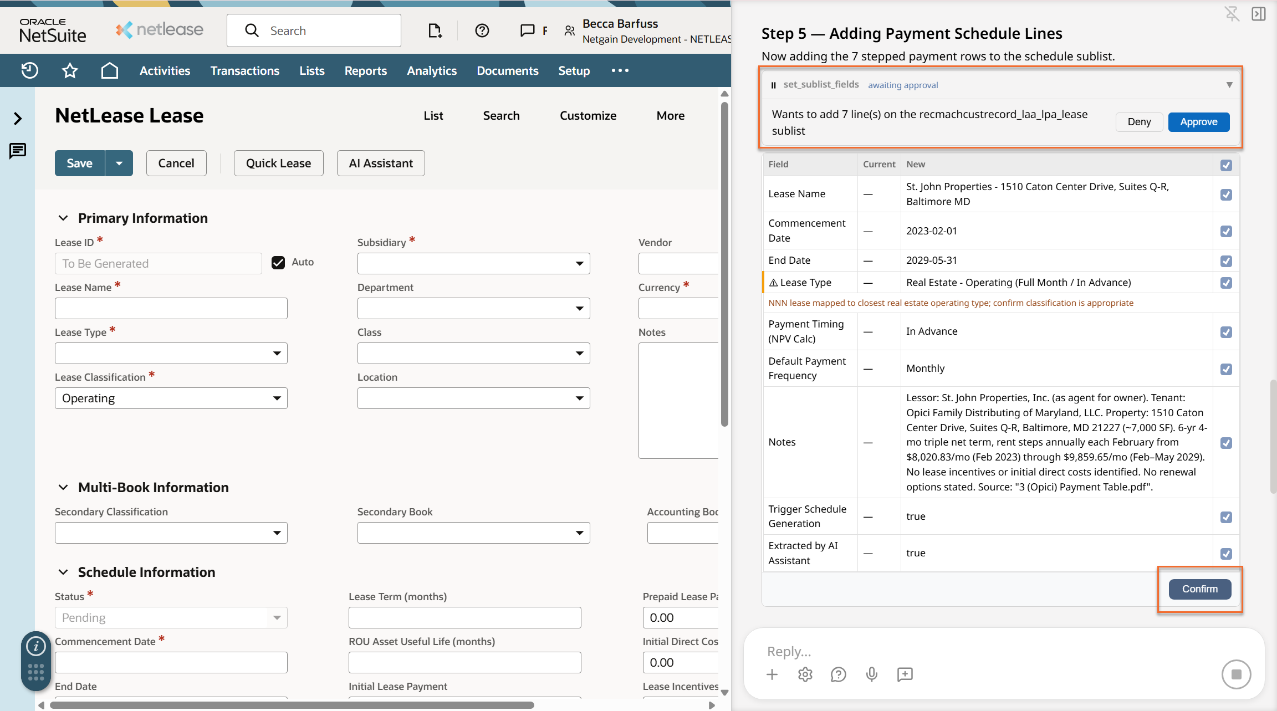Screen dimensions: 1277x711
Task: Open the assistant settings gear icon
Action: coord(805,674)
